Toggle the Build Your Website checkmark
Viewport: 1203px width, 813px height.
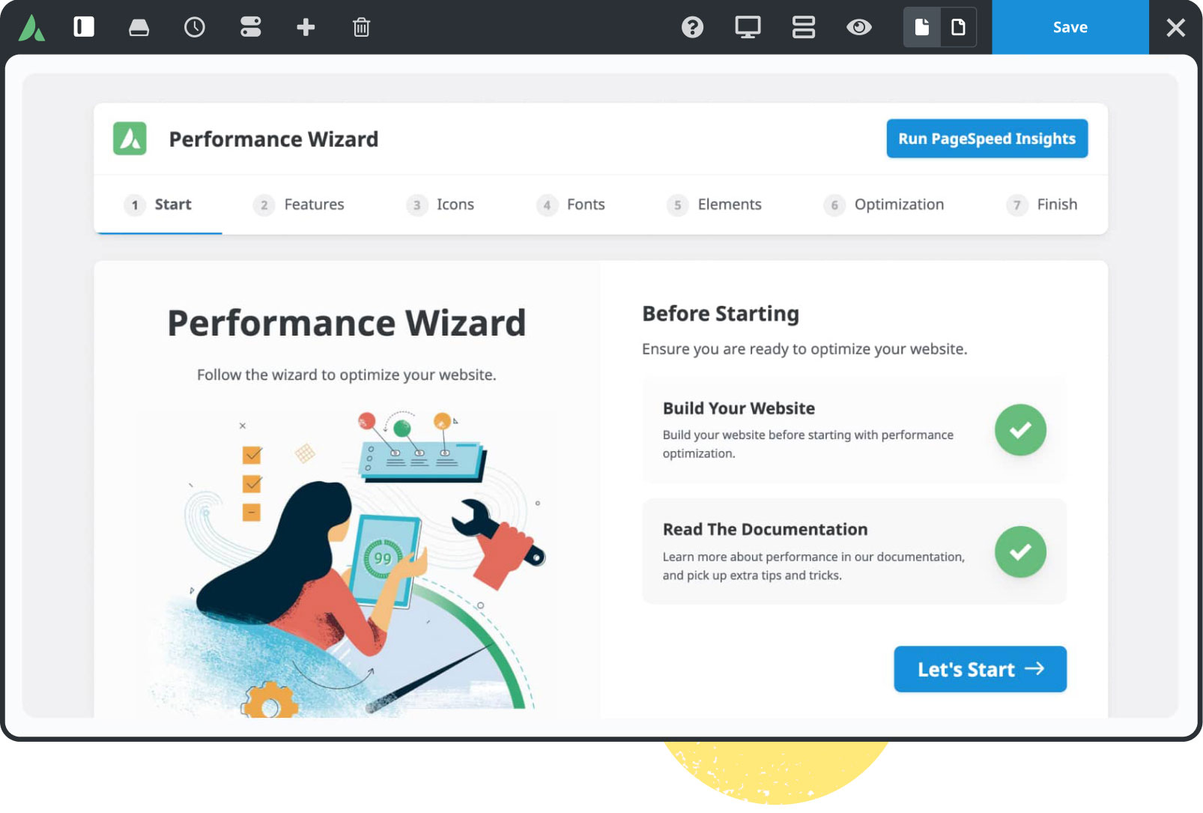click(1019, 430)
